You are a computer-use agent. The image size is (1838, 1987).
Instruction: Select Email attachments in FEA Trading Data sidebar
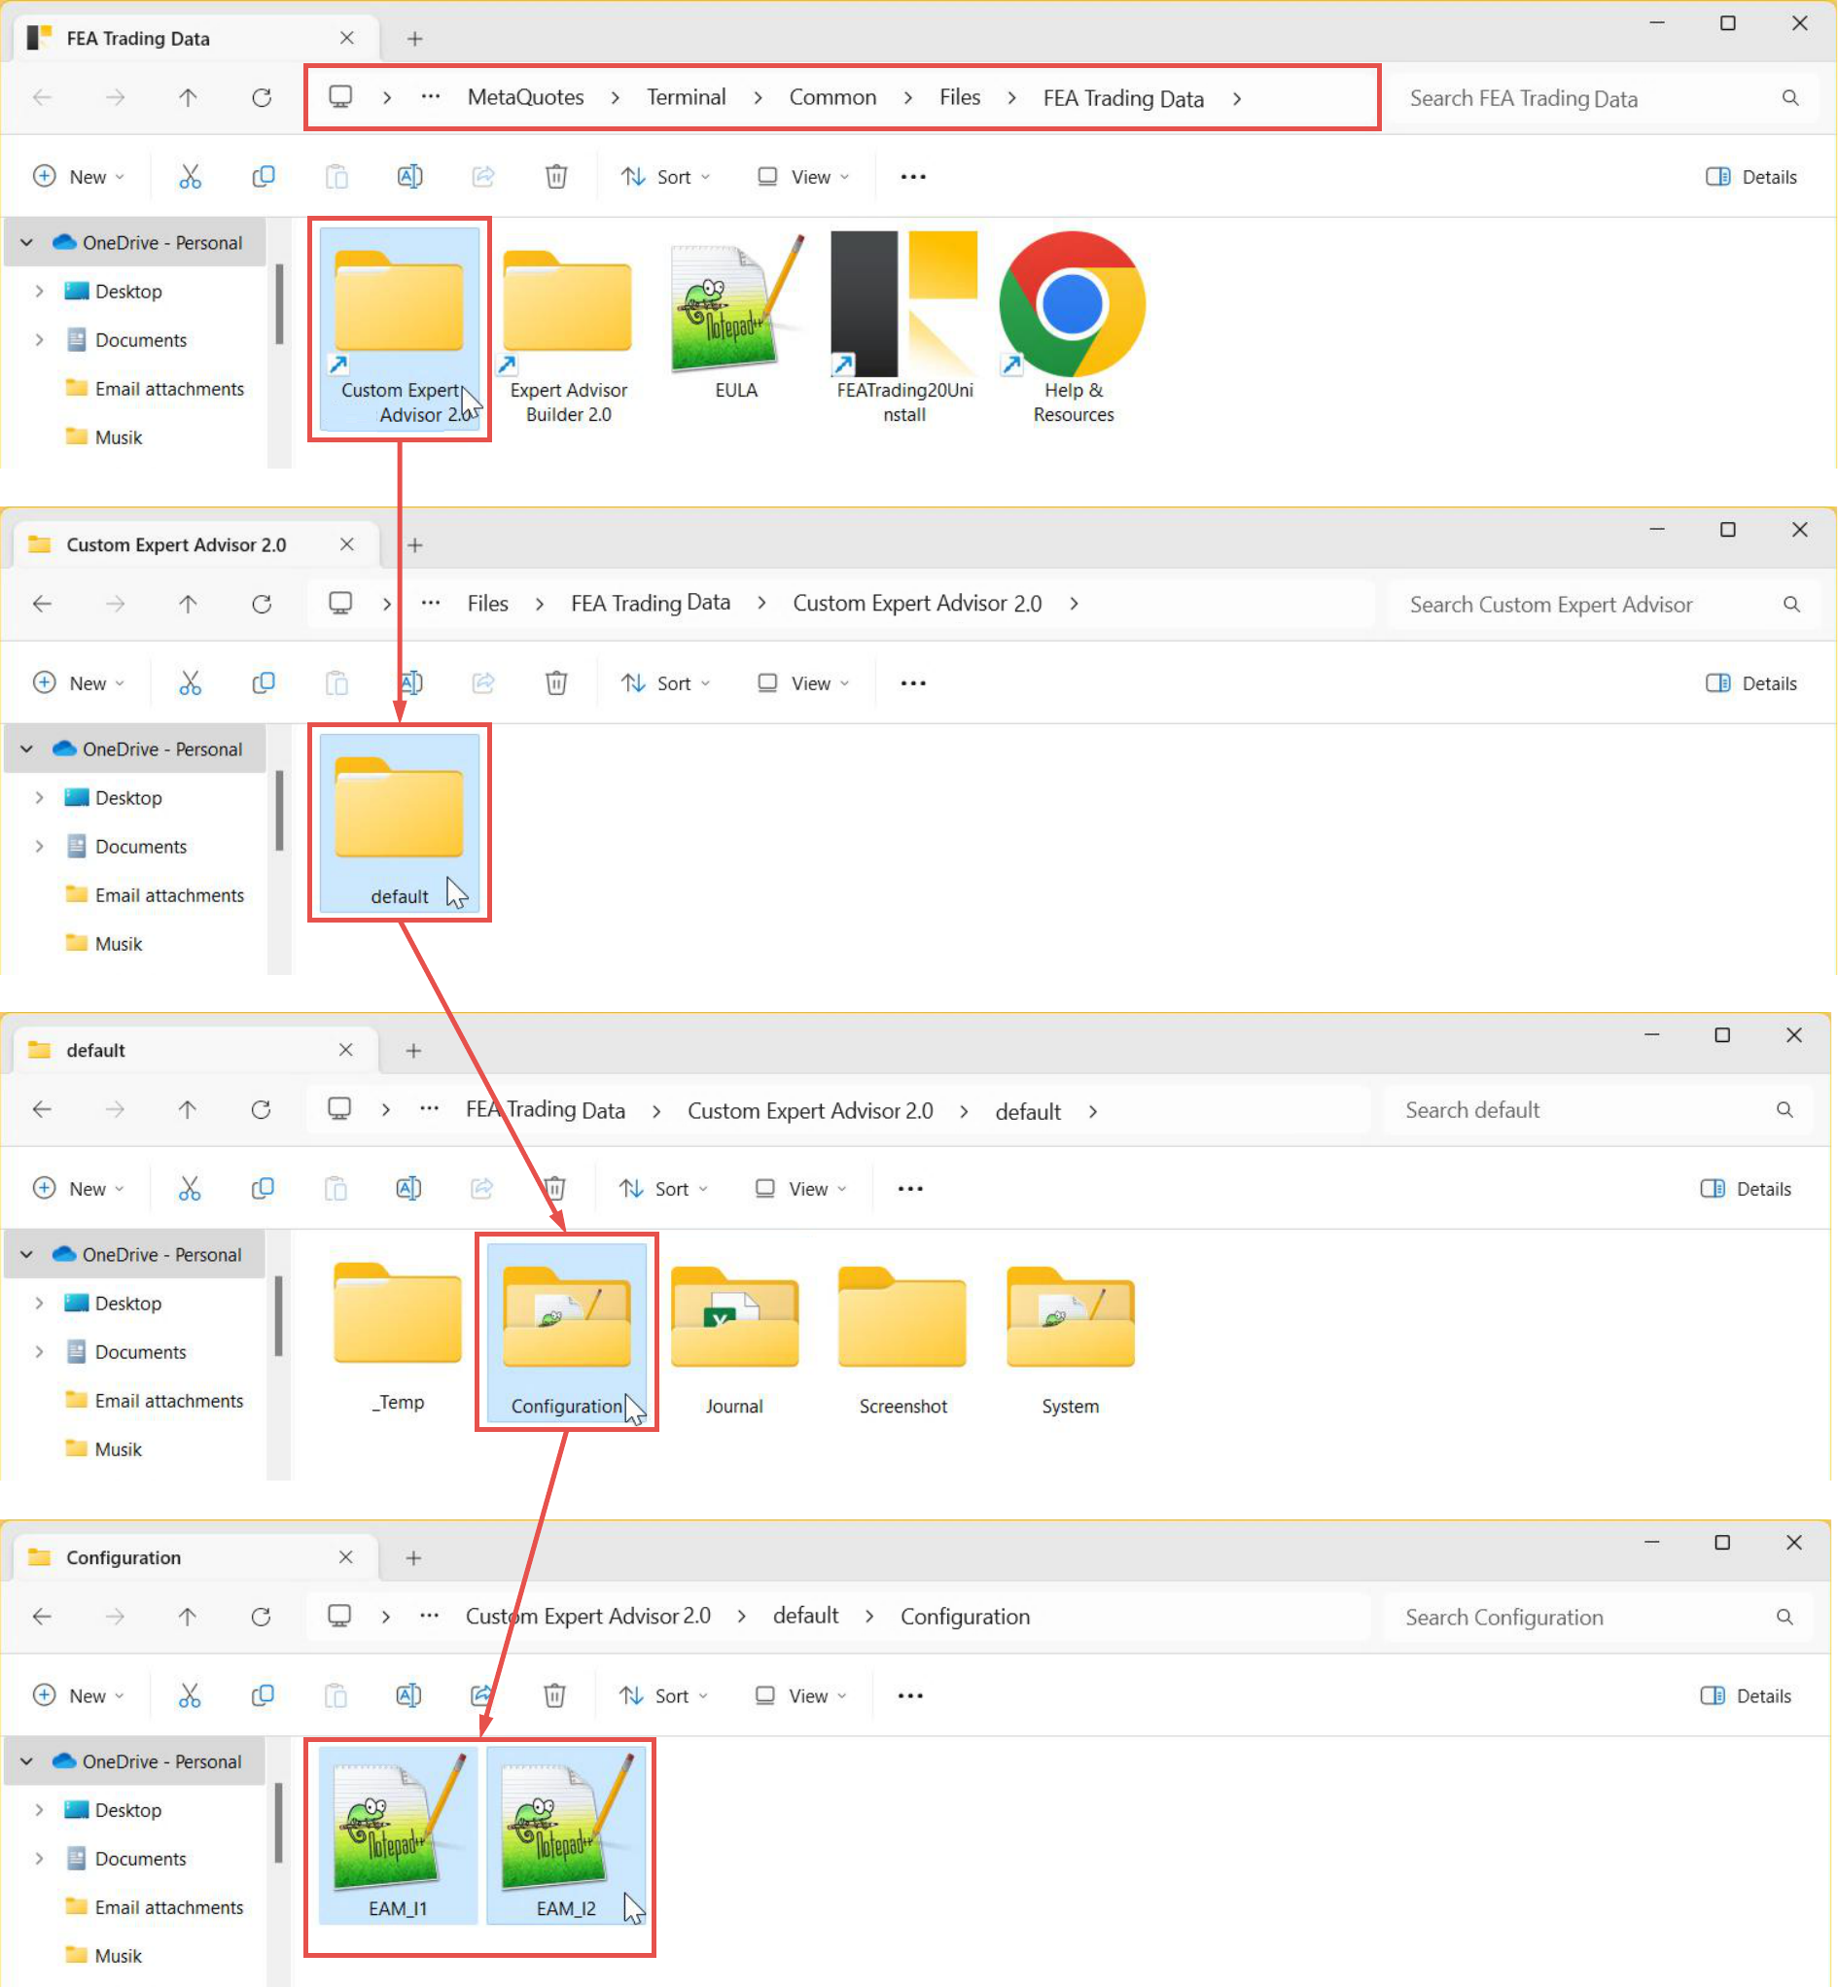[x=155, y=389]
